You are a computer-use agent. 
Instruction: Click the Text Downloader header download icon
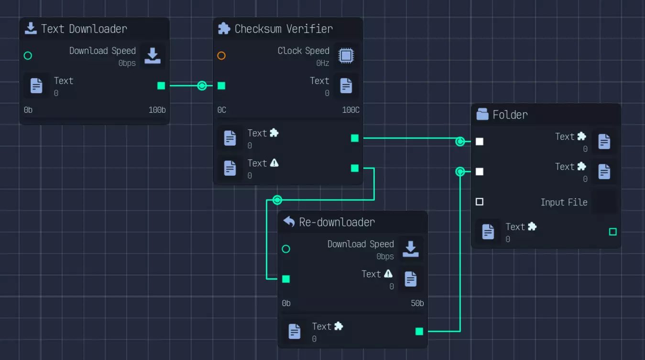tap(31, 28)
